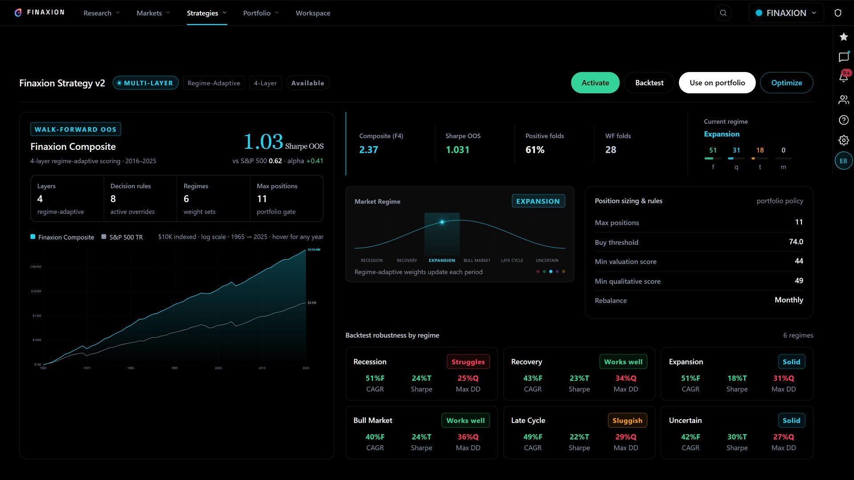The image size is (854, 480).
Task: Click the Optimize button
Action: (x=786, y=83)
